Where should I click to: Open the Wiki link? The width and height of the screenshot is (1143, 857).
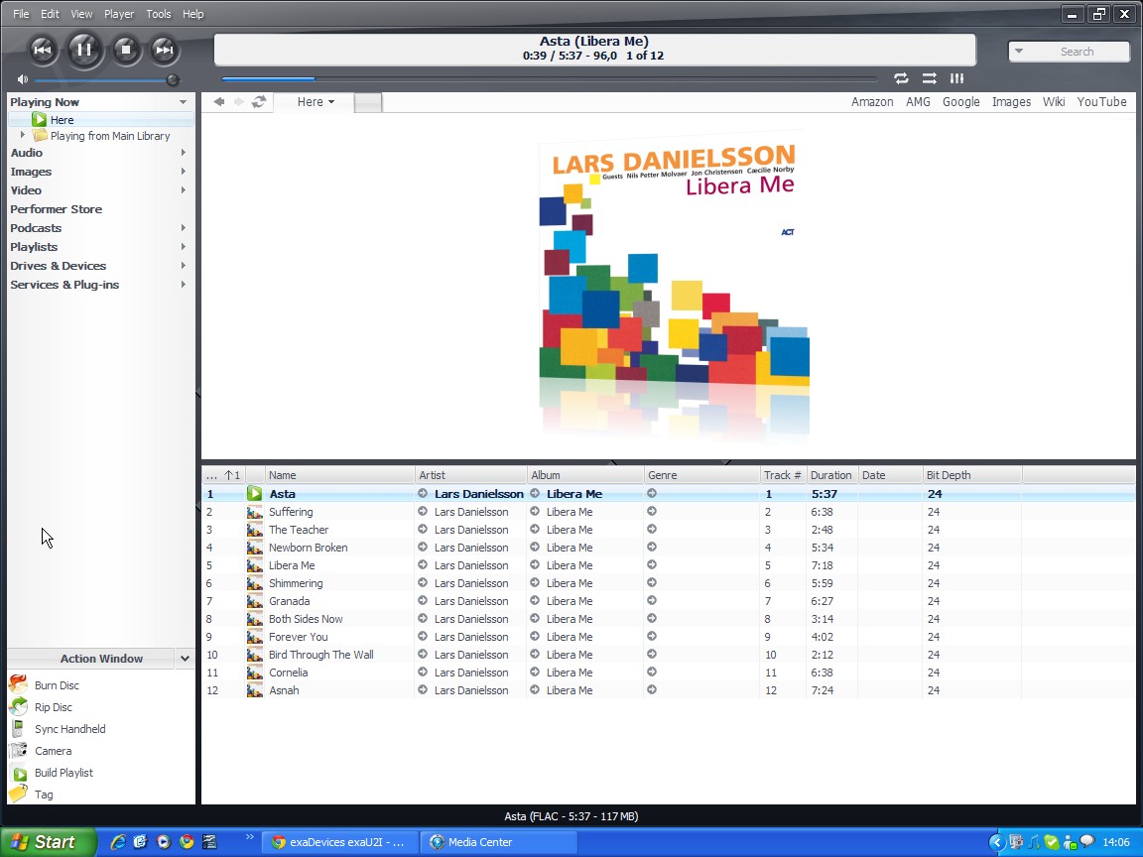pyautogui.click(x=1054, y=102)
